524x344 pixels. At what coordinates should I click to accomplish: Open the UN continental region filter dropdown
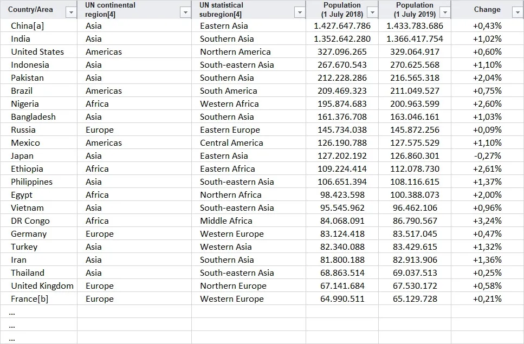[185, 12]
